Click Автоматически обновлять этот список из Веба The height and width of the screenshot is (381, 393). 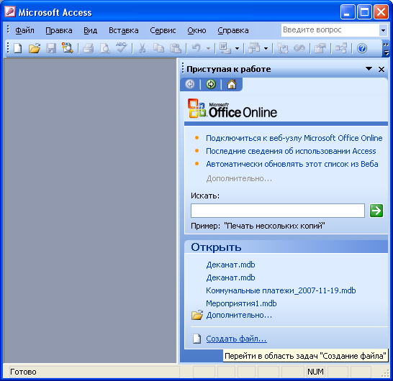coord(292,164)
